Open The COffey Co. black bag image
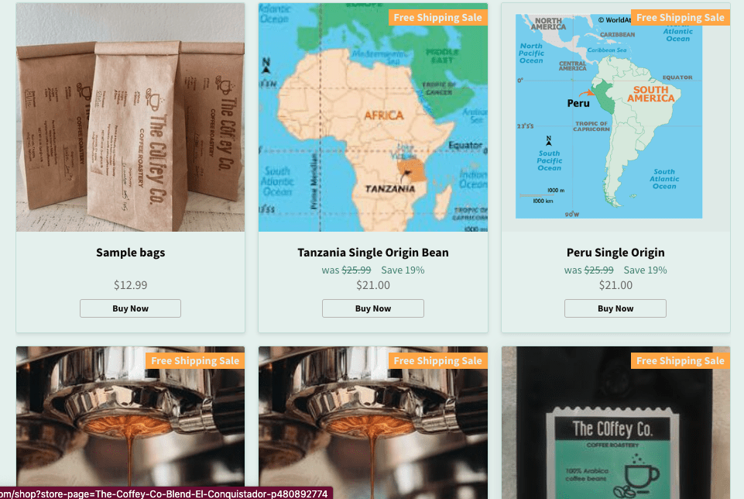Screen dimensions: 744x499 615,422
